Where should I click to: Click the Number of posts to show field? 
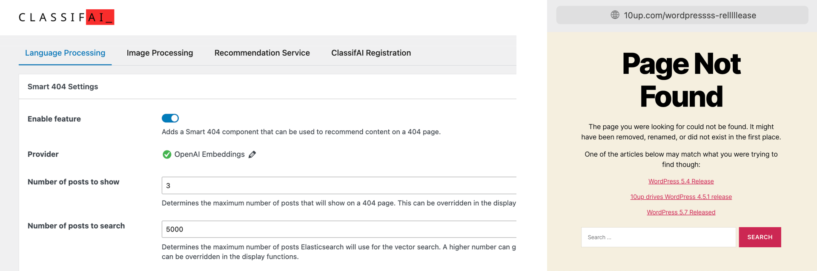(x=339, y=186)
